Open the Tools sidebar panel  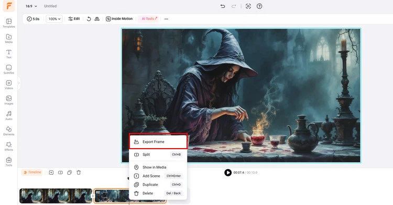(x=9, y=162)
